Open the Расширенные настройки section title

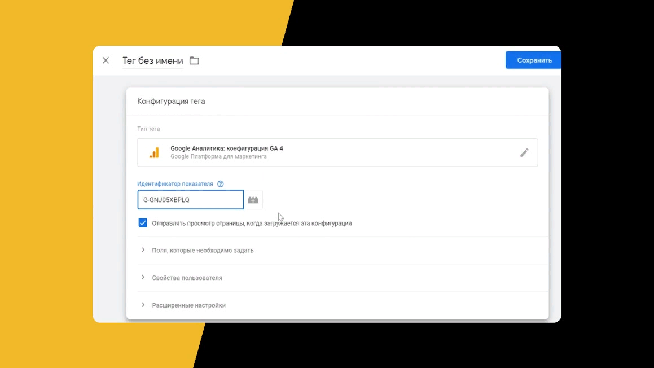click(188, 305)
